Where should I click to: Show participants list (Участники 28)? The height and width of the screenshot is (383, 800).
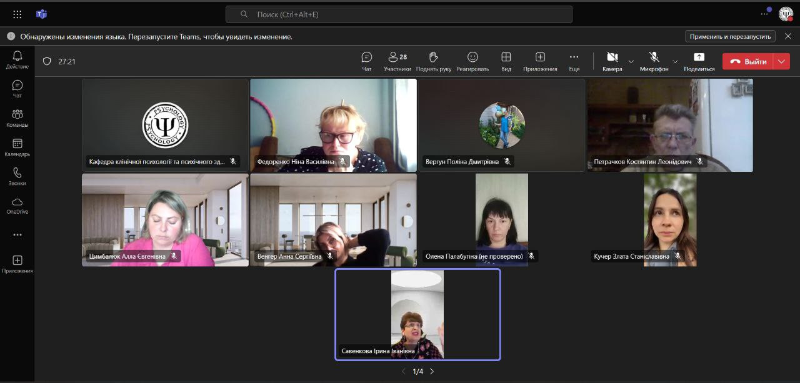(x=397, y=61)
